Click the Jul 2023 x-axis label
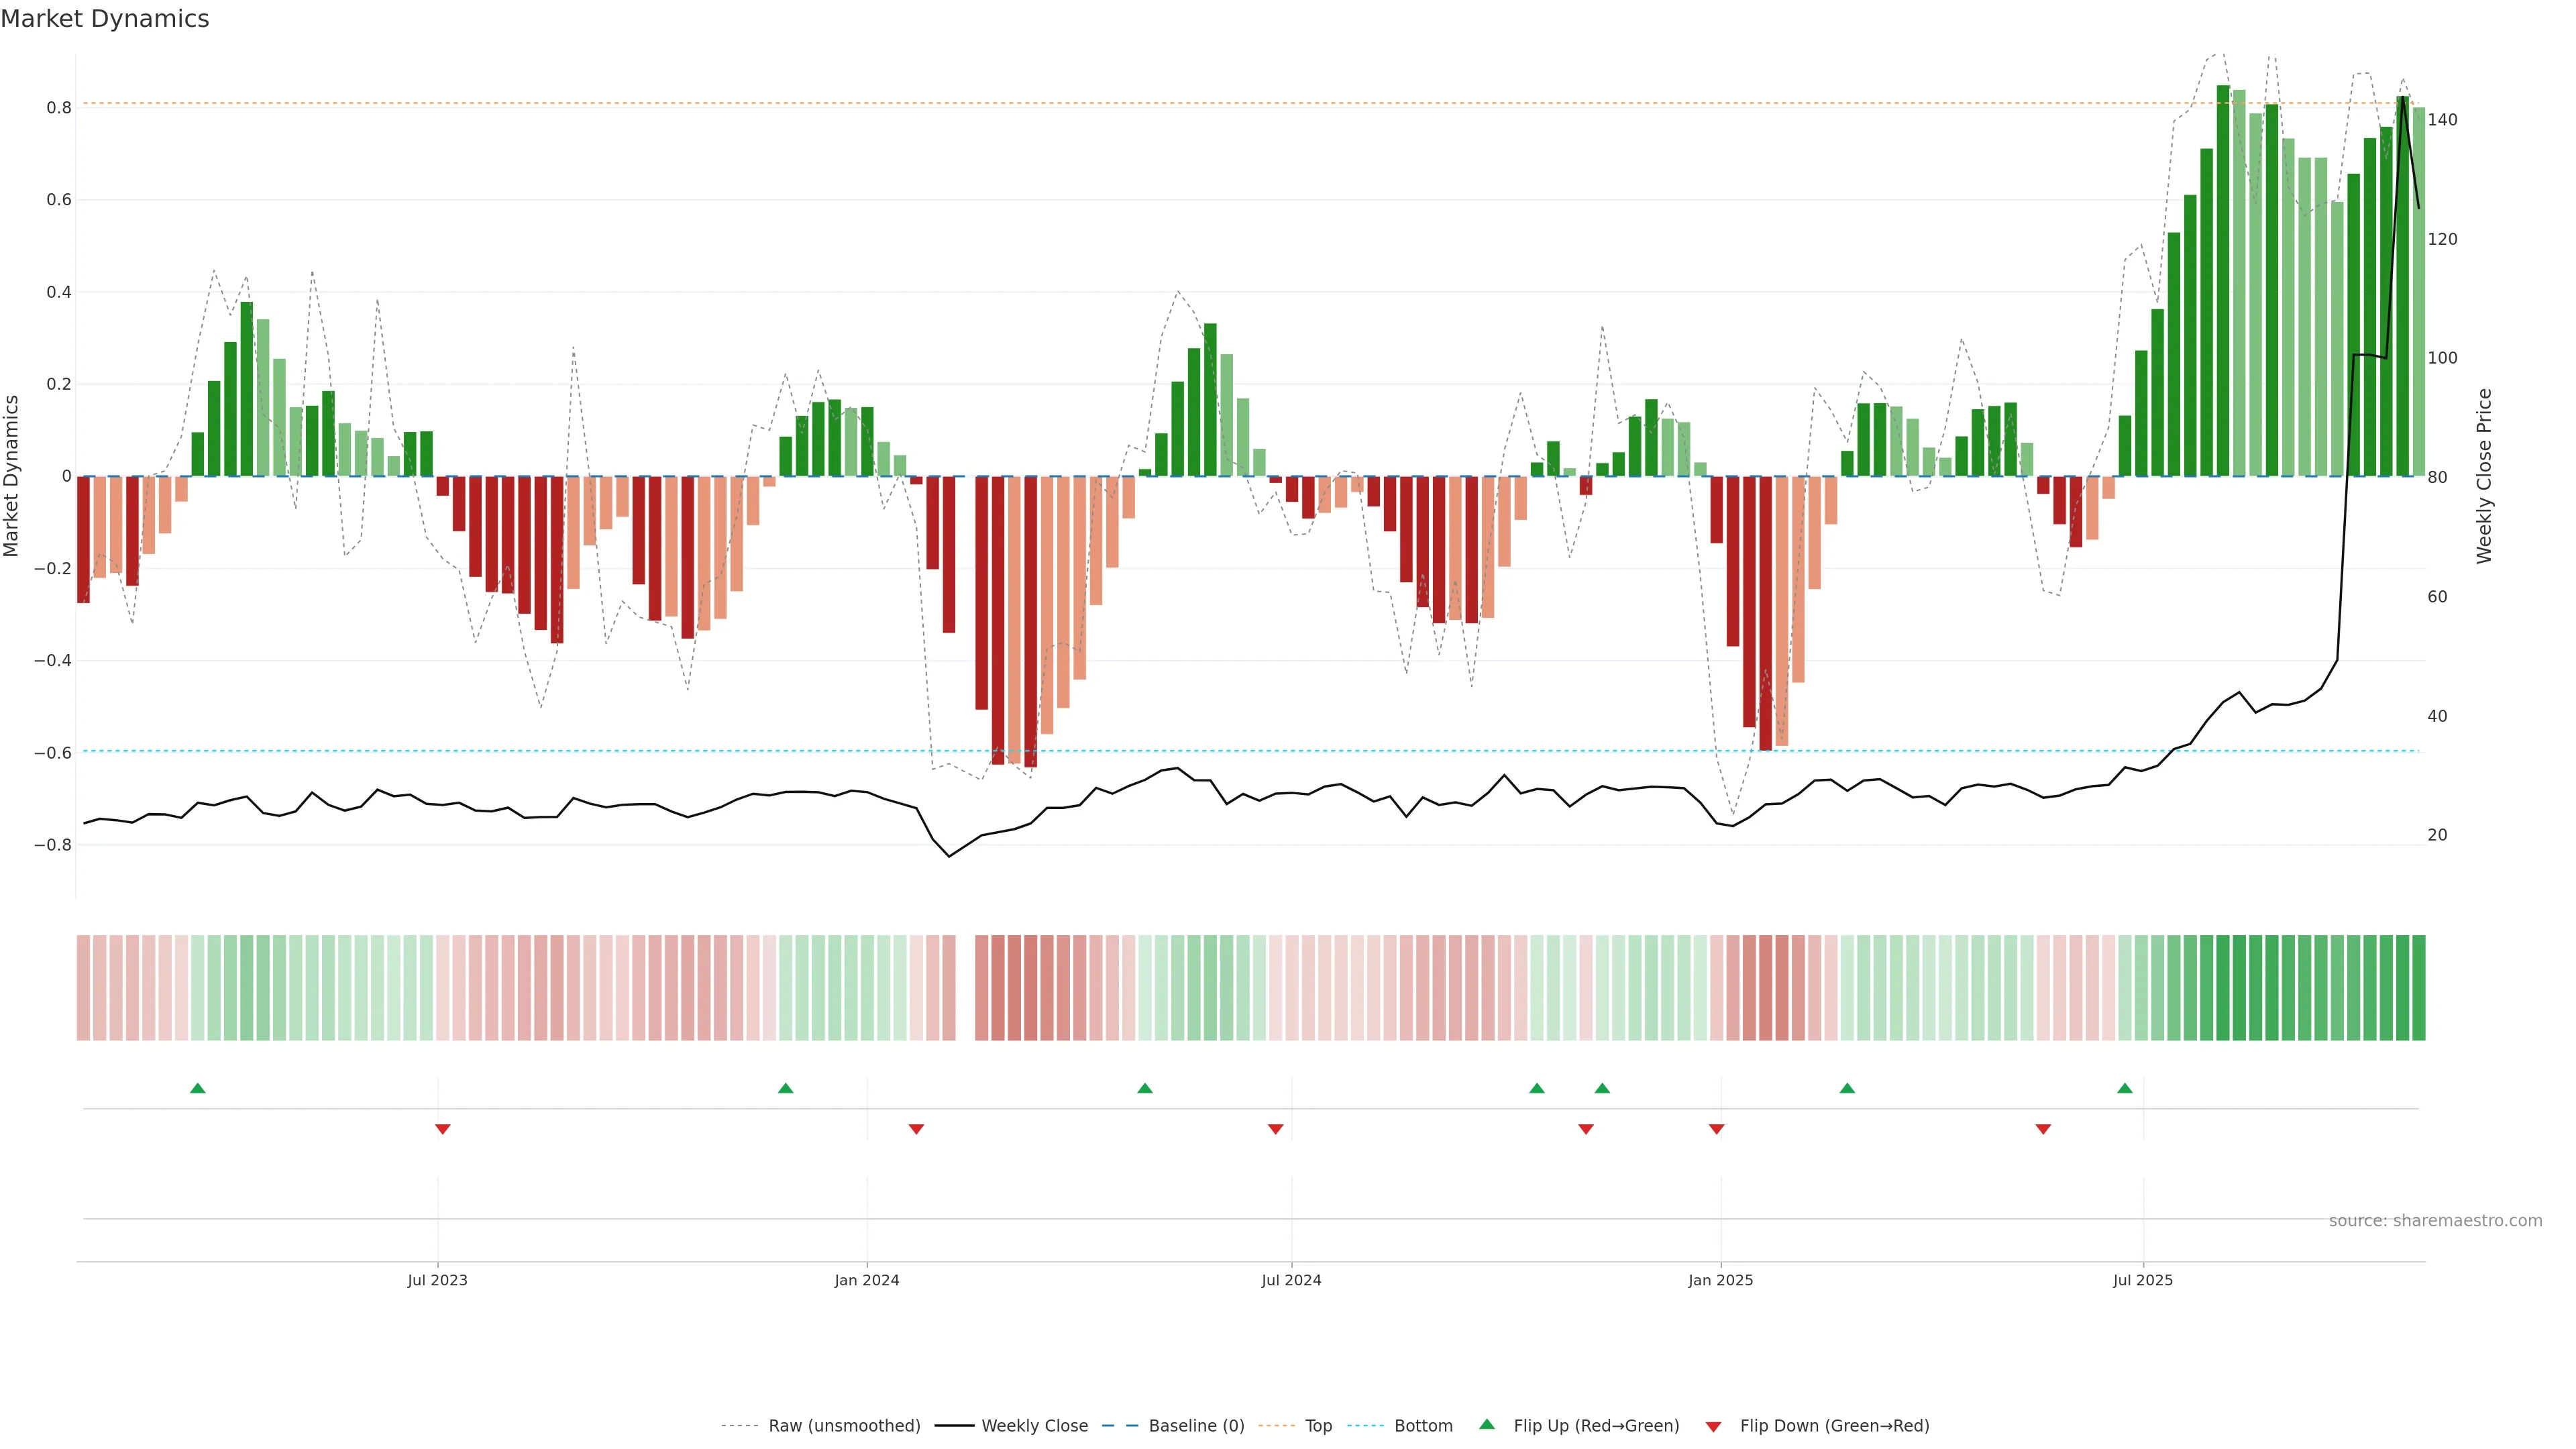2576x1449 pixels. click(x=437, y=1280)
